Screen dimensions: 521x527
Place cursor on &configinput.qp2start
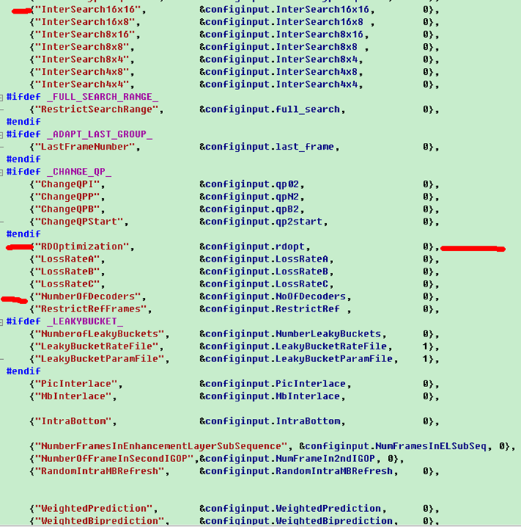click(x=260, y=222)
